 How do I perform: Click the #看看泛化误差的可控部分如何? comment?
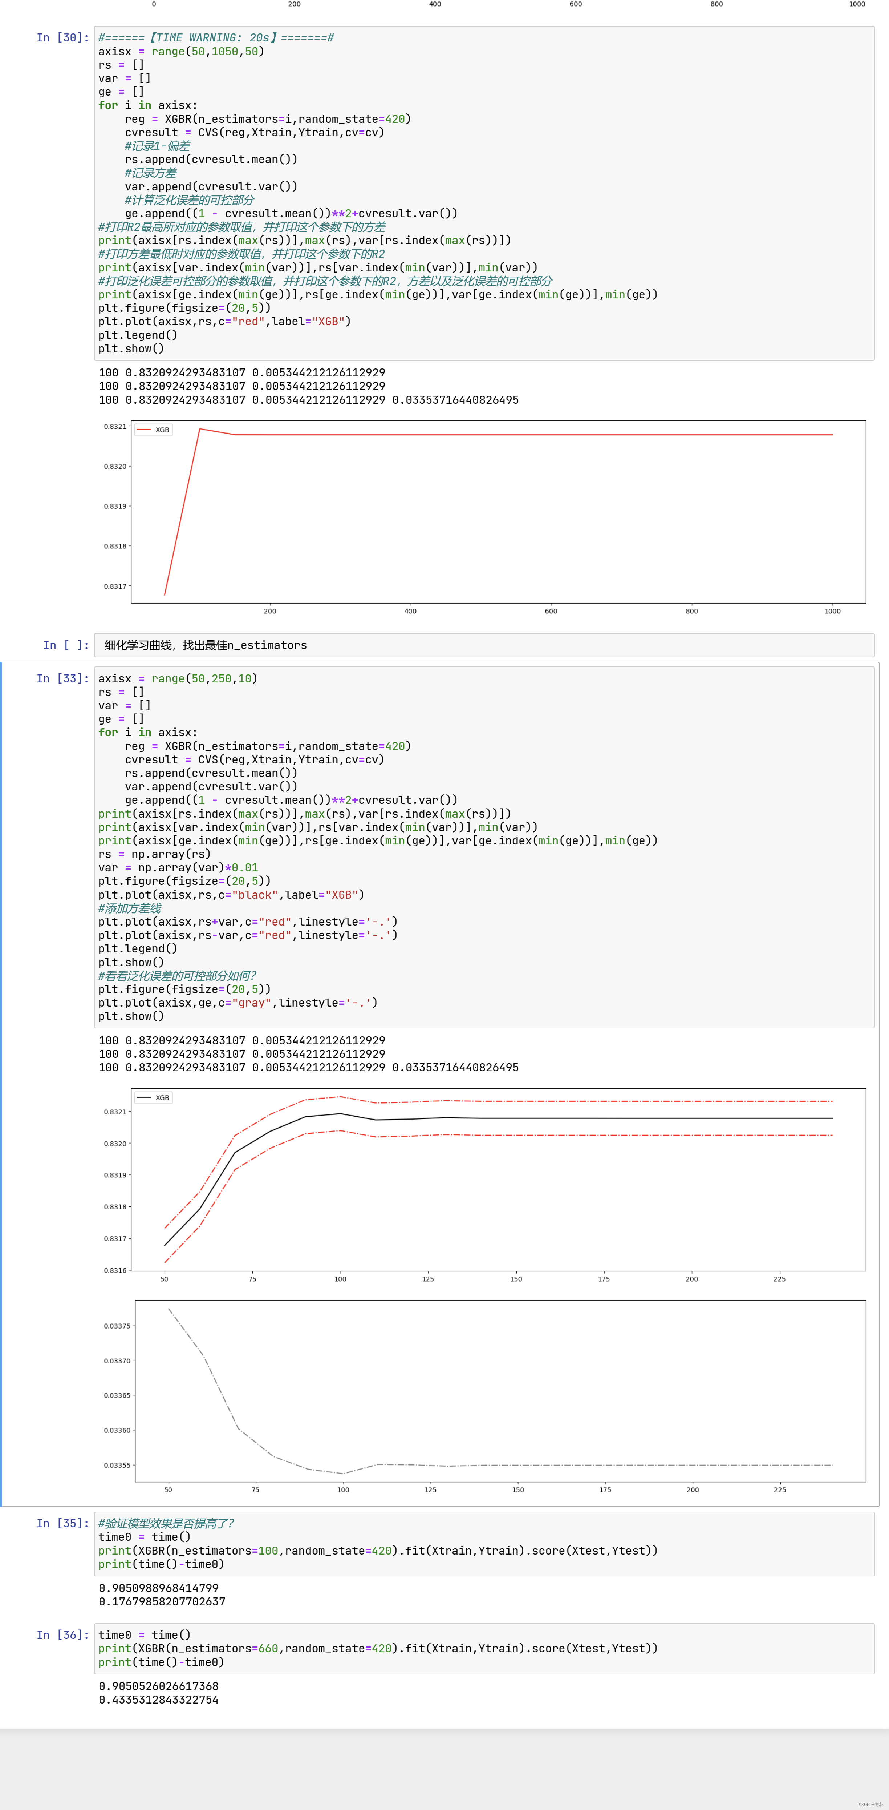(177, 976)
